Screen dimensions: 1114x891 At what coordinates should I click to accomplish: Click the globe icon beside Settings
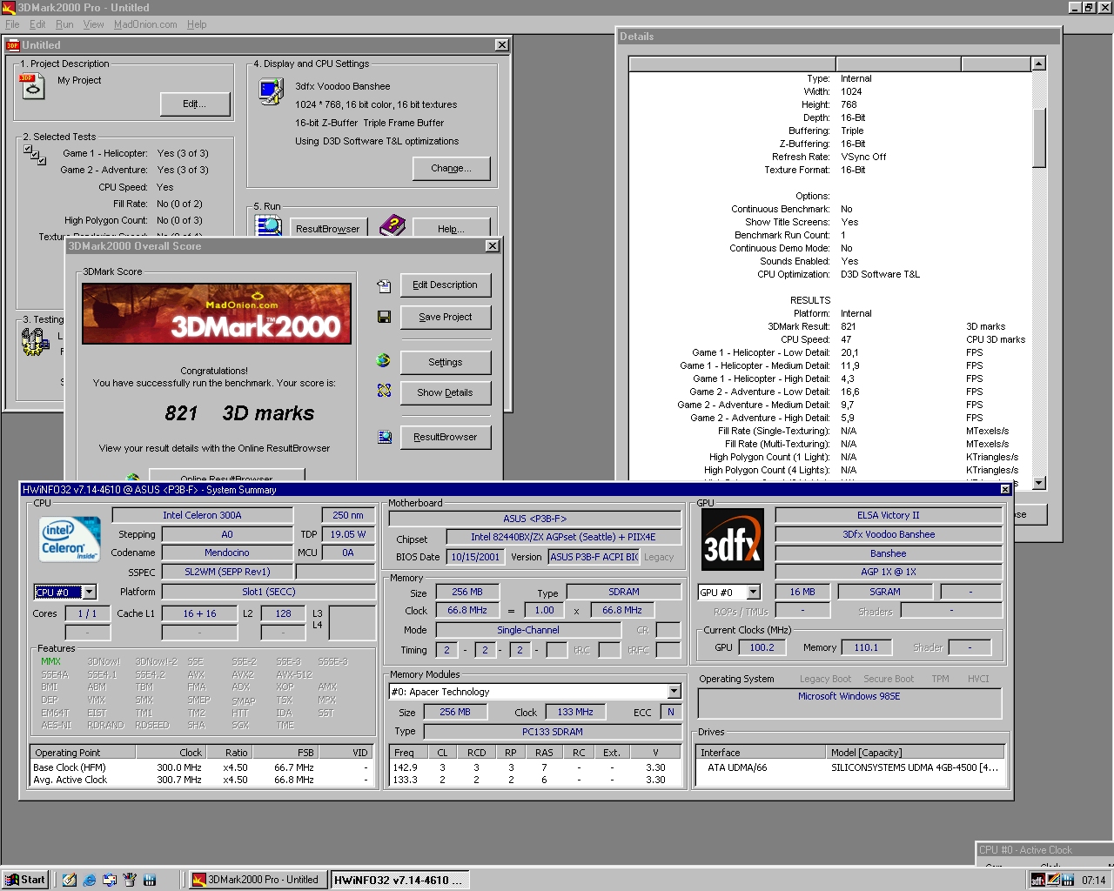(x=384, y=360)
